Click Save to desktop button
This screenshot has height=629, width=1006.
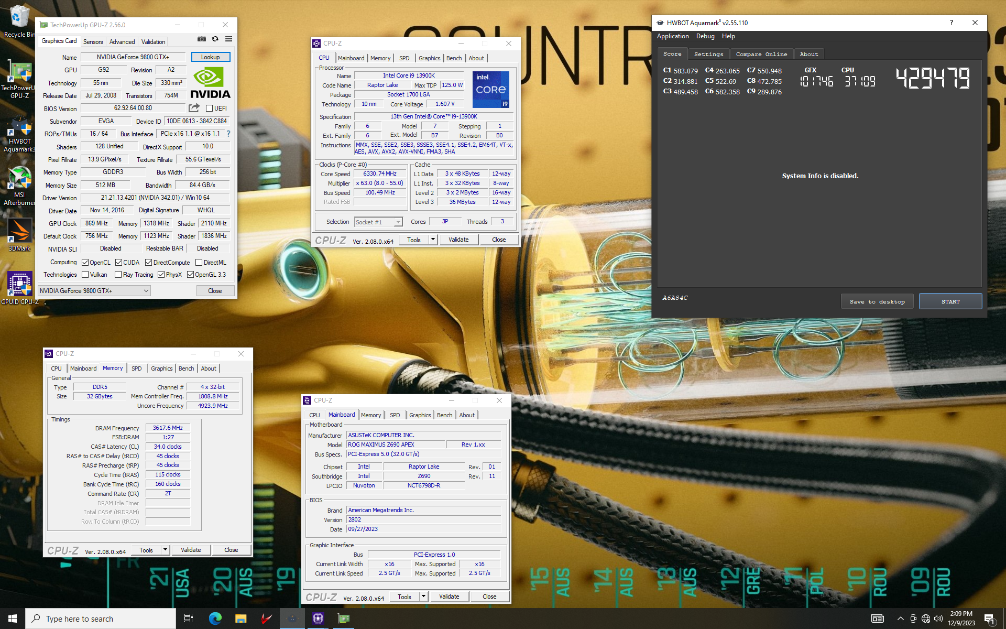pos(877,301)
